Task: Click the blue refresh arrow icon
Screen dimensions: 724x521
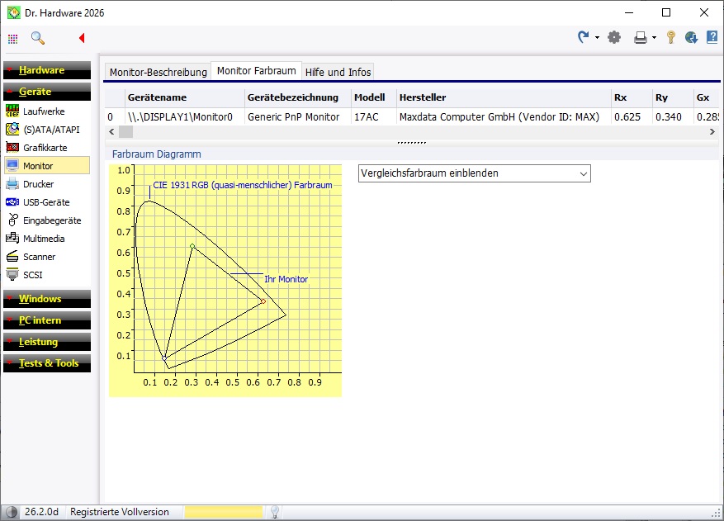Action: (x=584, y=37)
